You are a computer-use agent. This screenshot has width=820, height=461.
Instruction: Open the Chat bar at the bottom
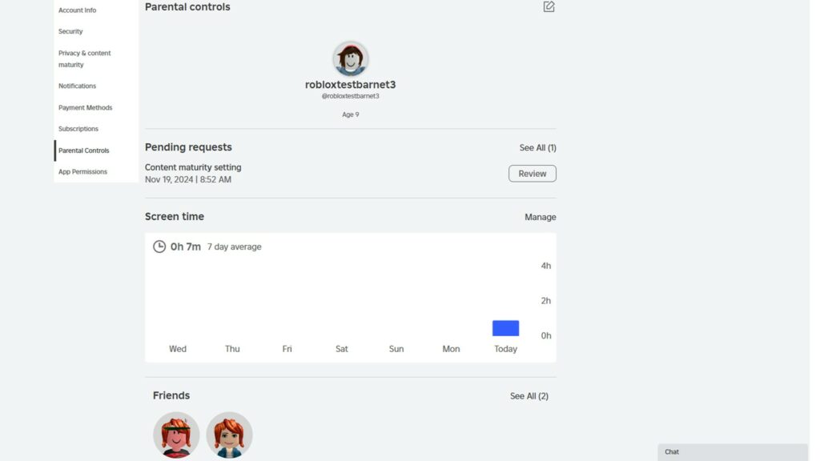(x=733, y=452)
